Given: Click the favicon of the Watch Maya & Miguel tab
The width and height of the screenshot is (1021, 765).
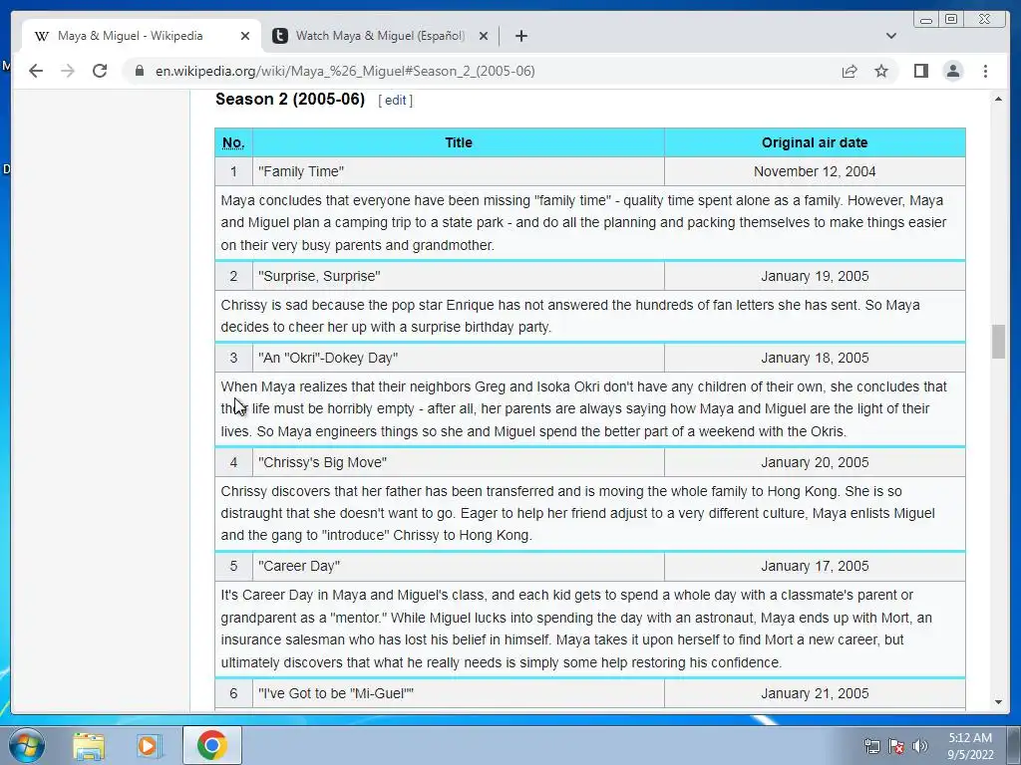Looking at the screenshot, I should [280, 36].
